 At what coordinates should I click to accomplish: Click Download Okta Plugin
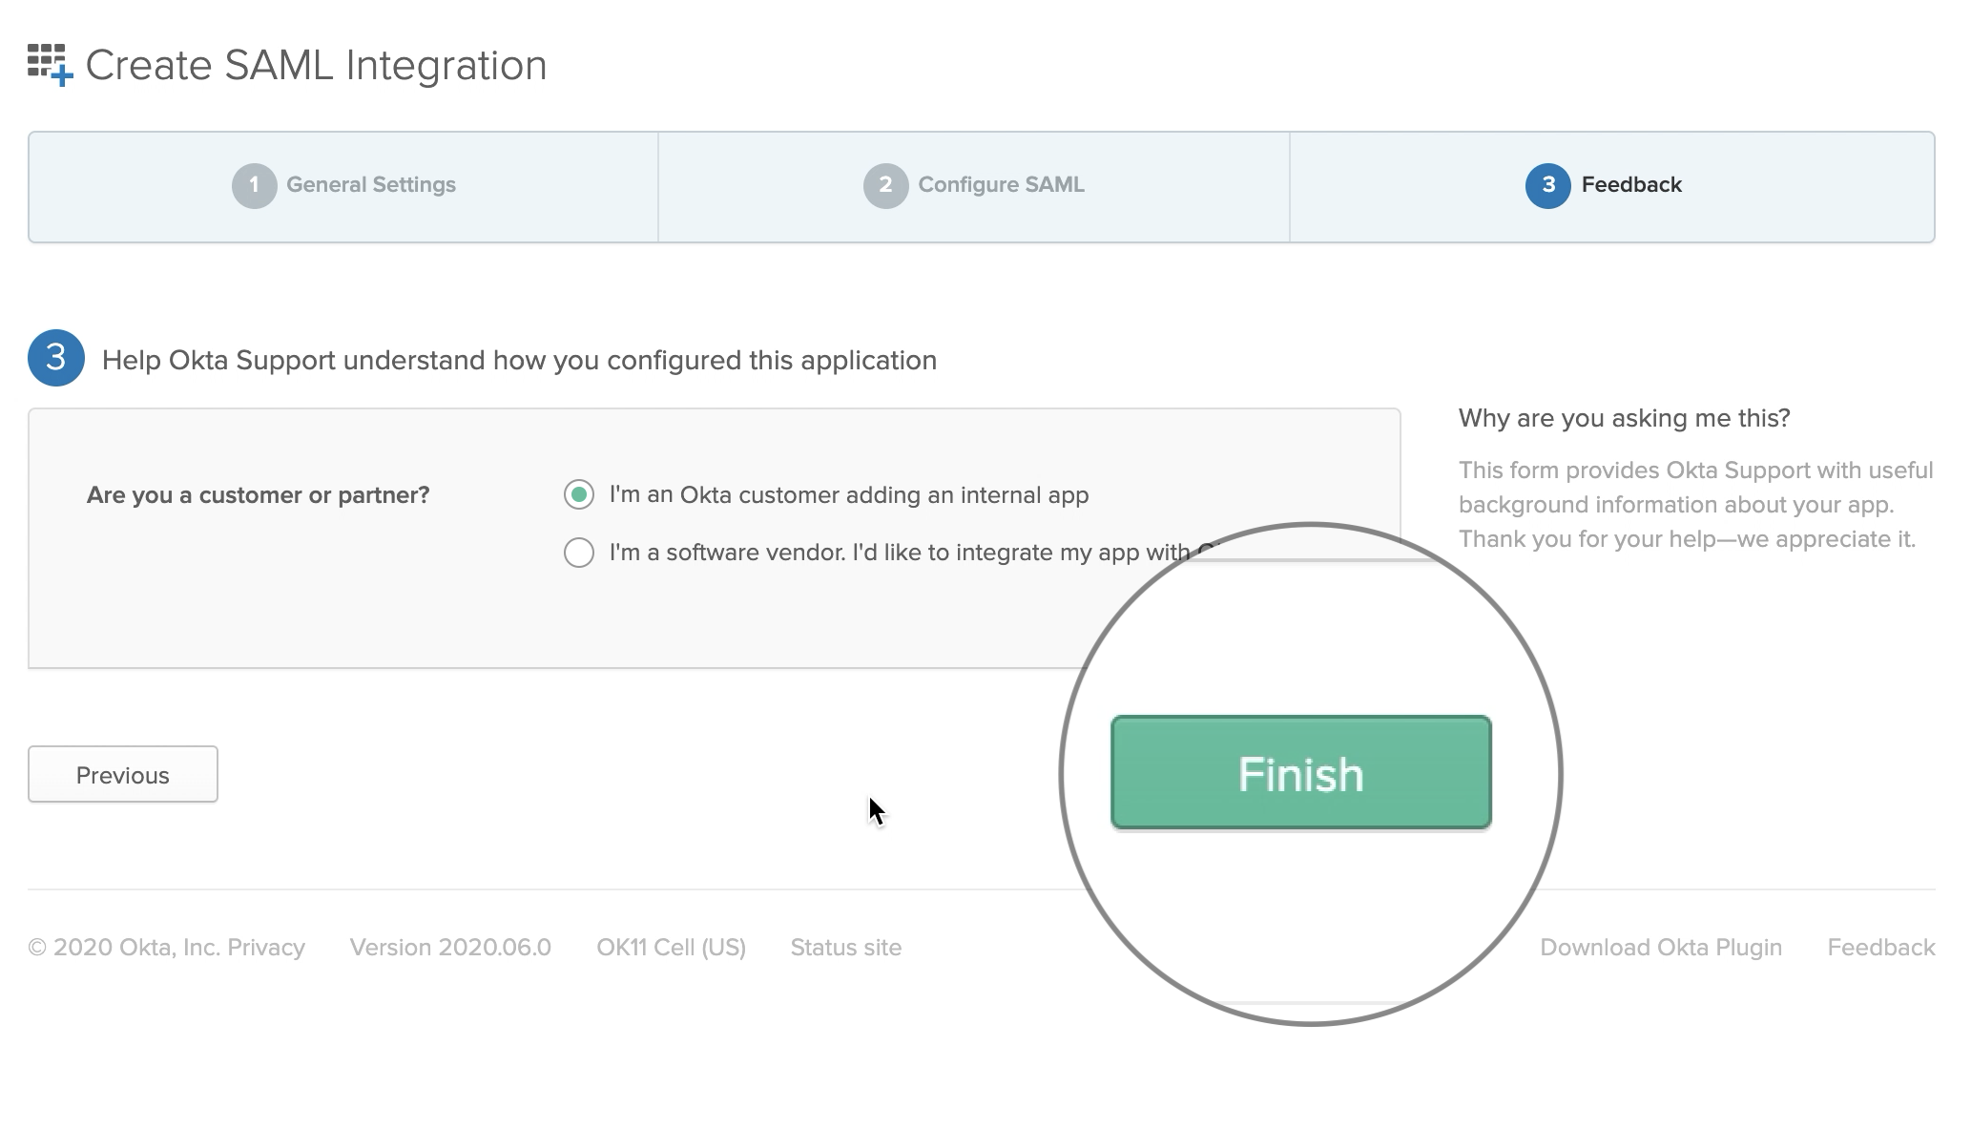1661,947
